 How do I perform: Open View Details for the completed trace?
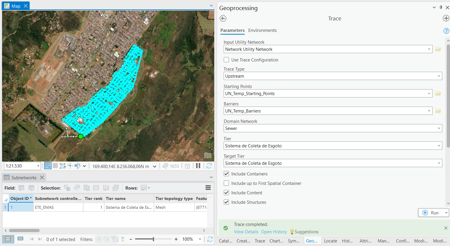[x=246, y=232]
